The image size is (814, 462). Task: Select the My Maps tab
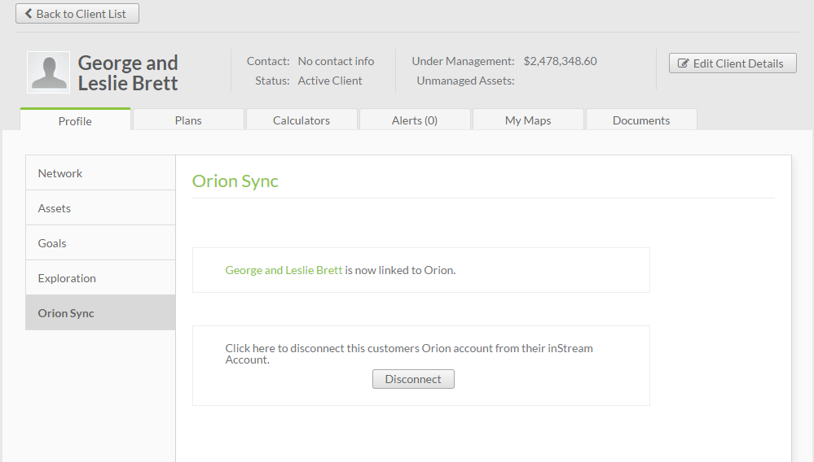click(528, 120)
